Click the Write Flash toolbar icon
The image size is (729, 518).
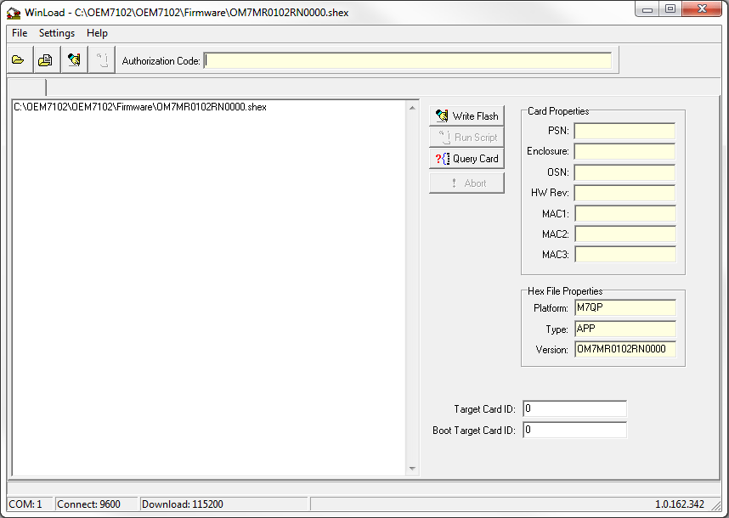(74, 60)
